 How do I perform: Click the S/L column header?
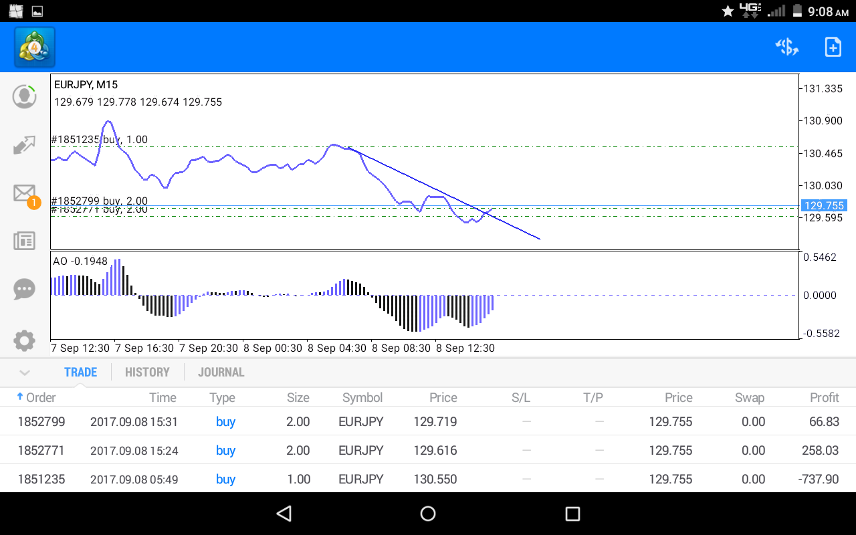point(521,397)
